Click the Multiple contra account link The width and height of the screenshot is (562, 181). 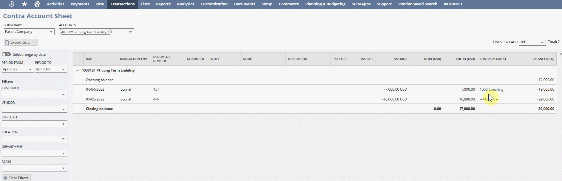(x=489, y=99)
